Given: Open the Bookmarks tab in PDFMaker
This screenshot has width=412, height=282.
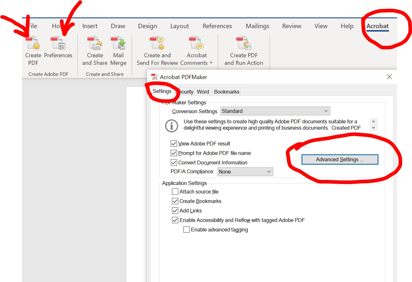Looking at the screenshot, I should click(x=227, y=92).
